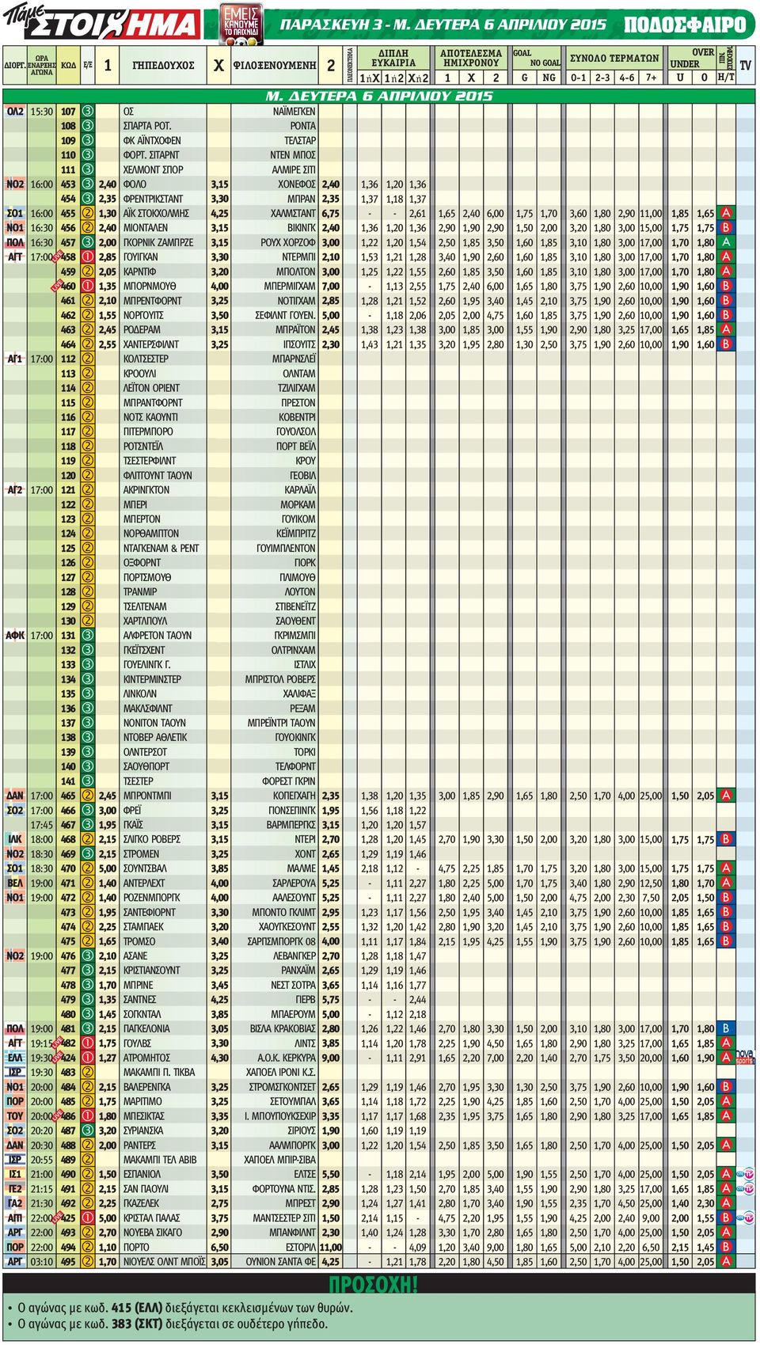Click the circled 2 next to code 121
This screenshot has width=760, height=1345.
pos(87,489)
